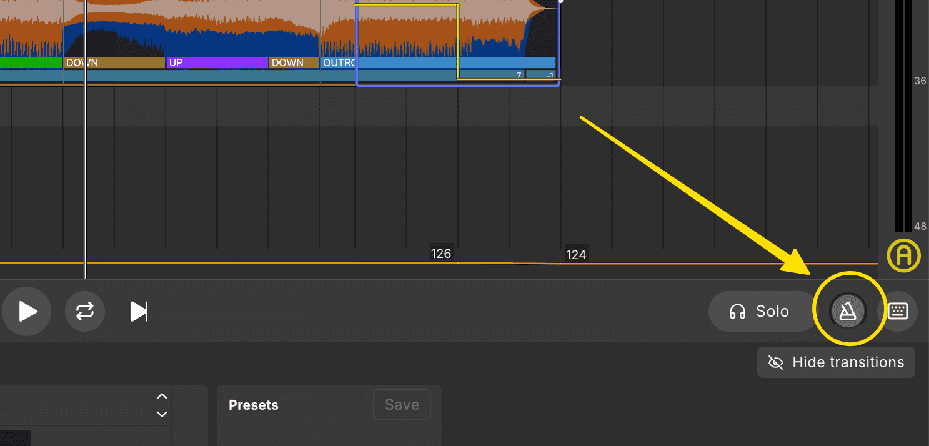Click the up chevron stepper
The width and height of the screenshot is (929, 446).
point(161,396)
